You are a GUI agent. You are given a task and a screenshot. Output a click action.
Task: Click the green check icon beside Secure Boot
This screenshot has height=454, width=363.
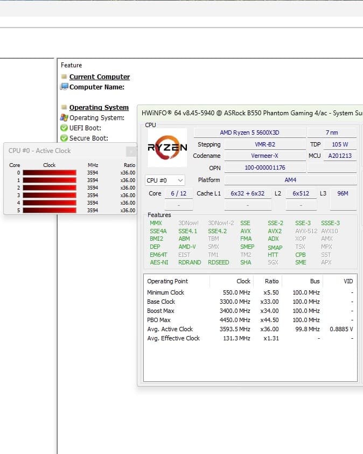(64, 138)
